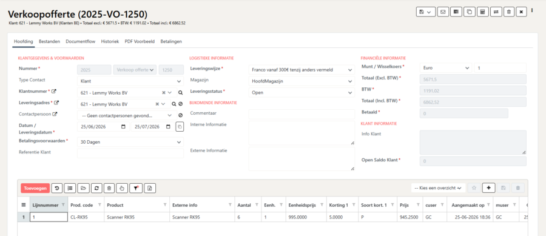Show the PDF Voorbeeld tab
The image size is (546, 236).
click(140, 41)
